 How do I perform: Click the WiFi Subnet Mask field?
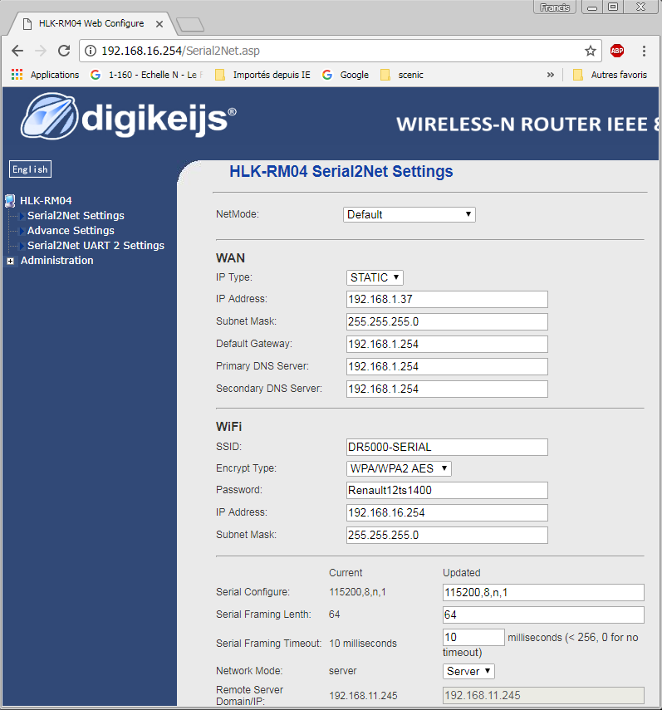tap(447, 536)
